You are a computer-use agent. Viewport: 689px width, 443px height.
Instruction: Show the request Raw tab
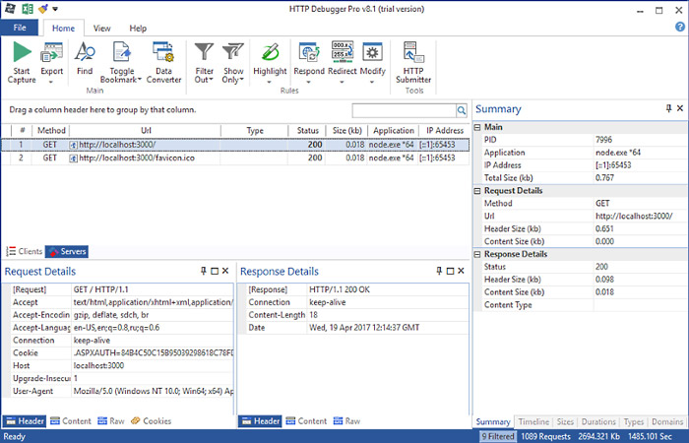[111, 421]
